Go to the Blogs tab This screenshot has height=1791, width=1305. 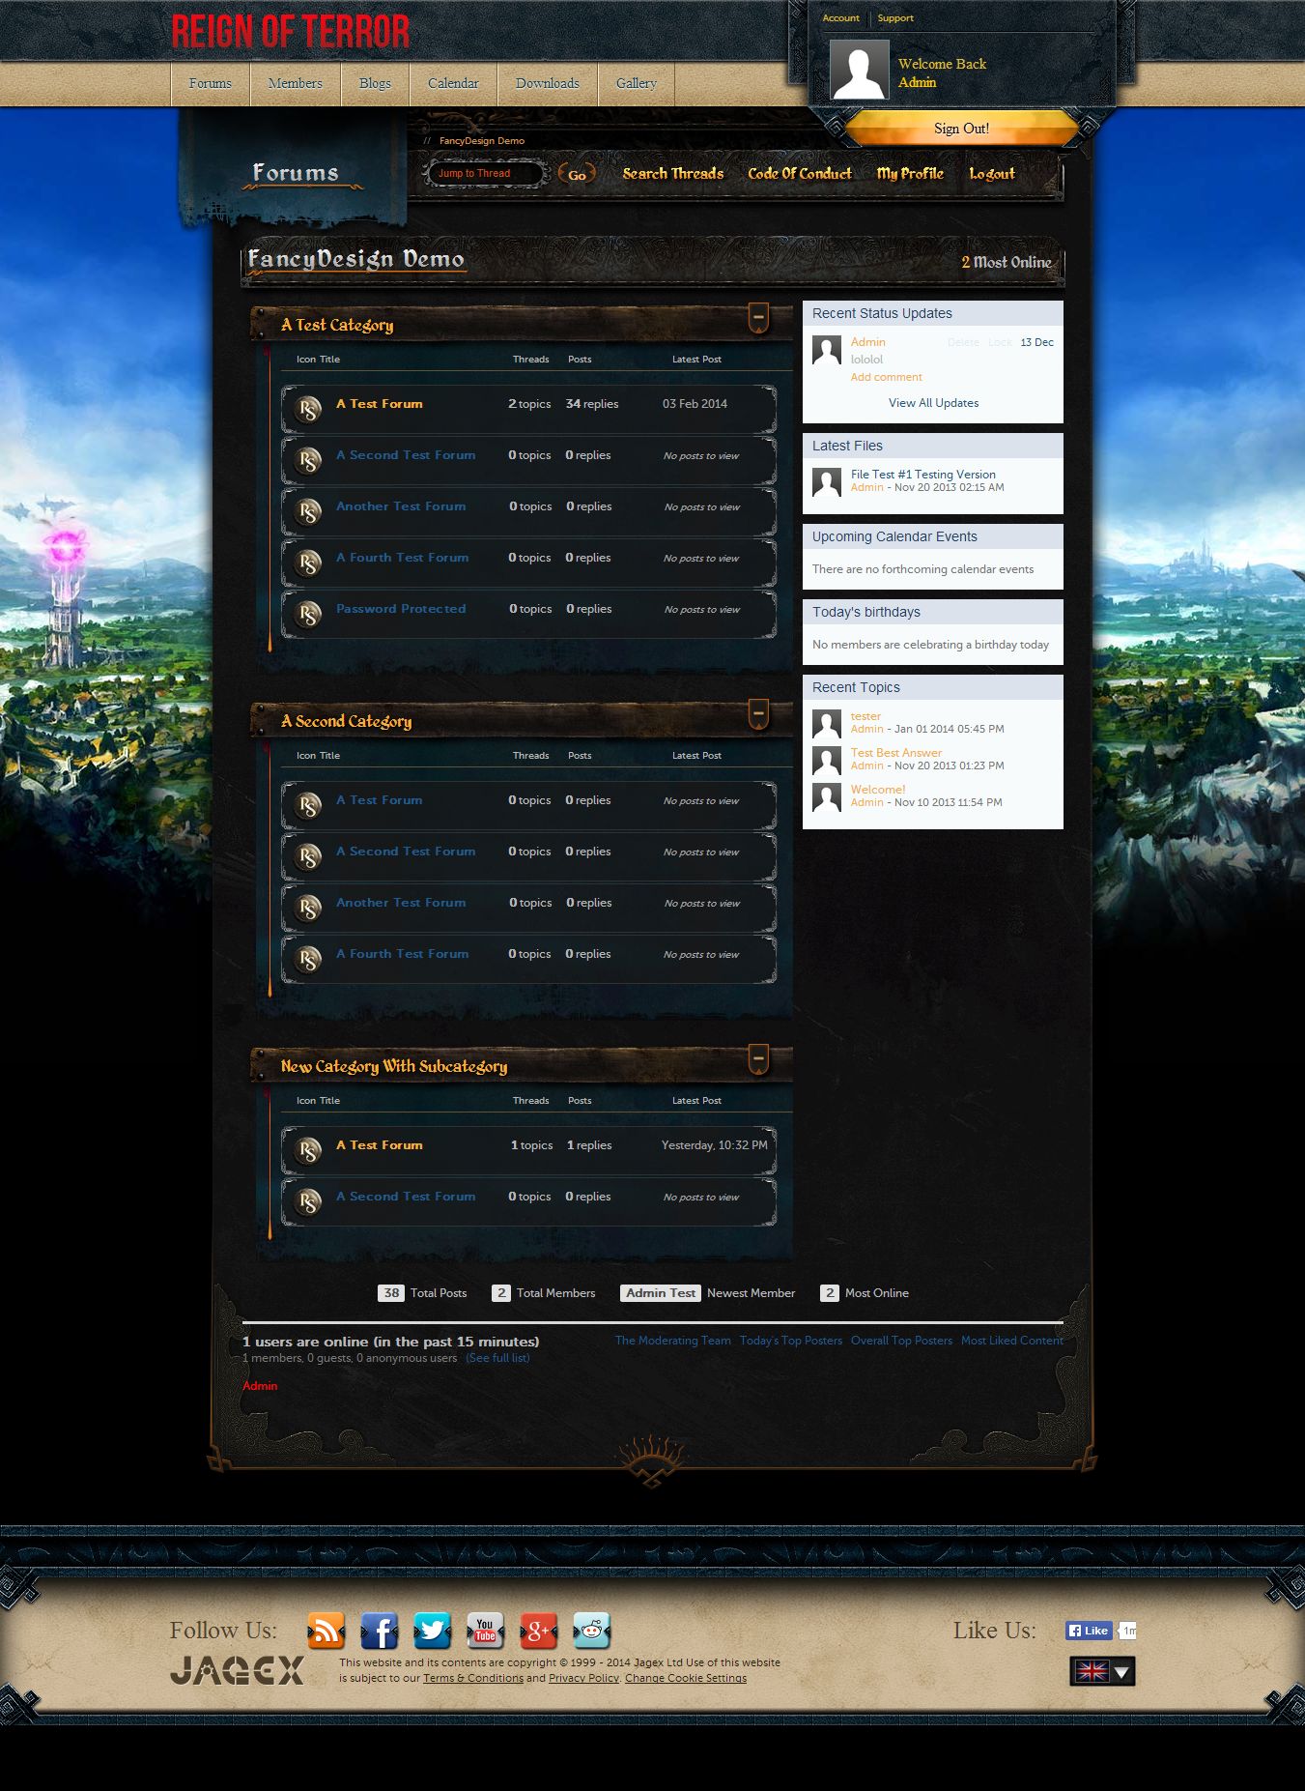[x=376, y=84]
